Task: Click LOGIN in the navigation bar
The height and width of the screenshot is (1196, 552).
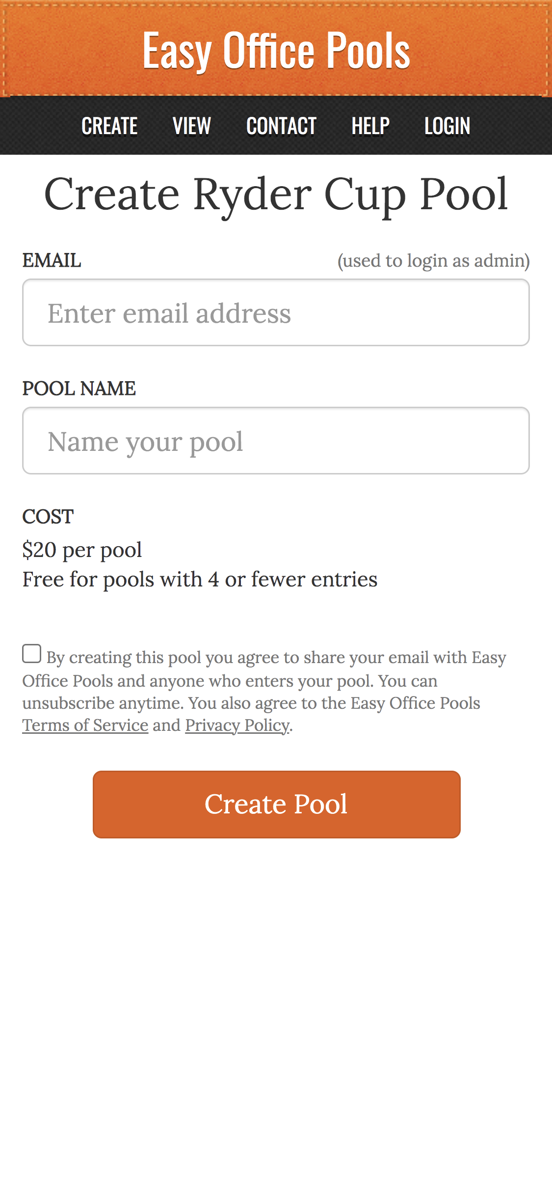Action: 447,126
